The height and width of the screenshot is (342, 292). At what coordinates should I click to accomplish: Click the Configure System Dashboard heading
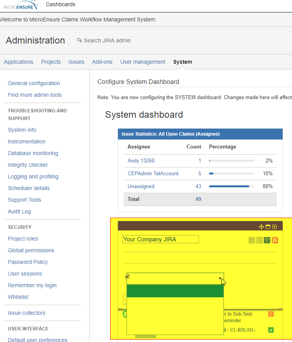[138, 82]
